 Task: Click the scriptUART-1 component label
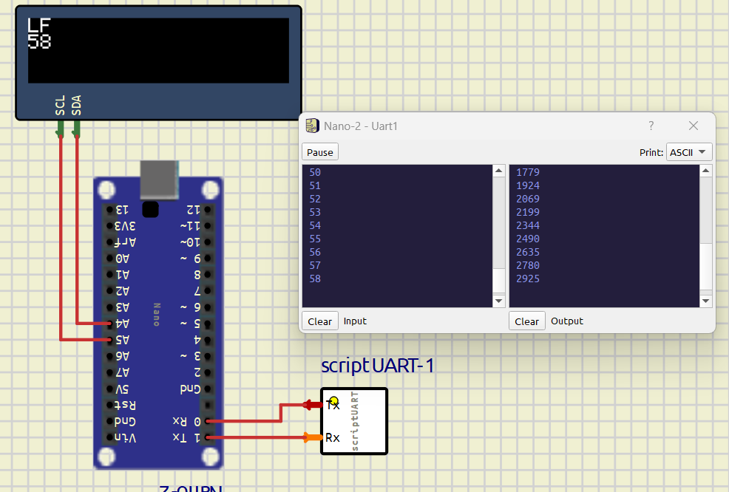click(x=377, y=366)
